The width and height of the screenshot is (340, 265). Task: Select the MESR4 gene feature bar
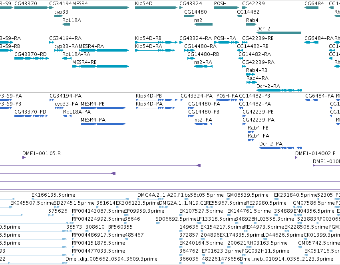[x=101, y=8]
